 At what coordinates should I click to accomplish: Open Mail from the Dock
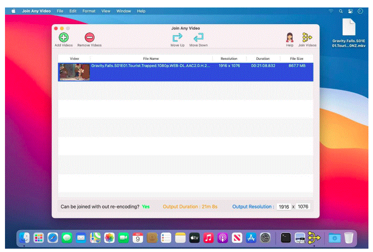81,238
